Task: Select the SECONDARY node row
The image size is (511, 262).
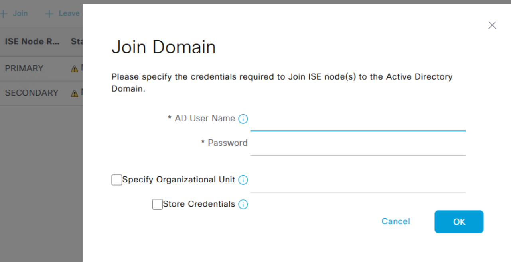Action: click(32, 92)
